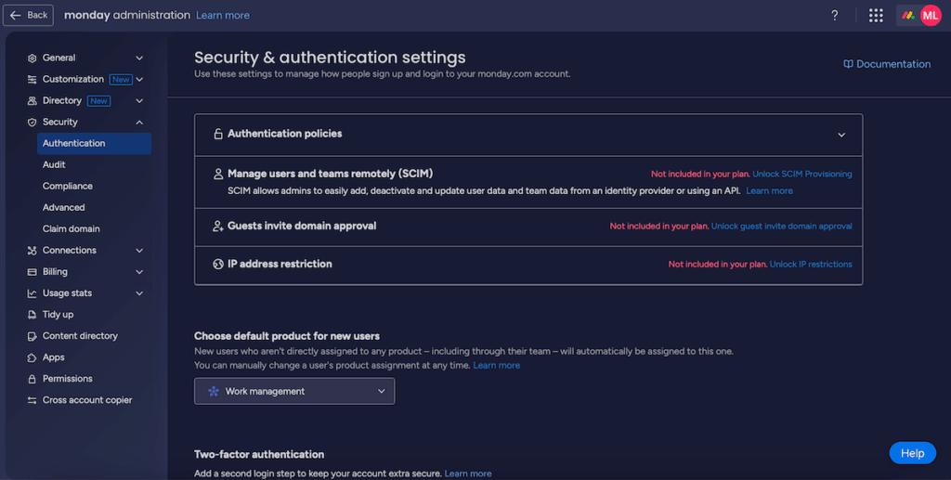Click Unlock SCIM Provisioning link

point(801,175)
